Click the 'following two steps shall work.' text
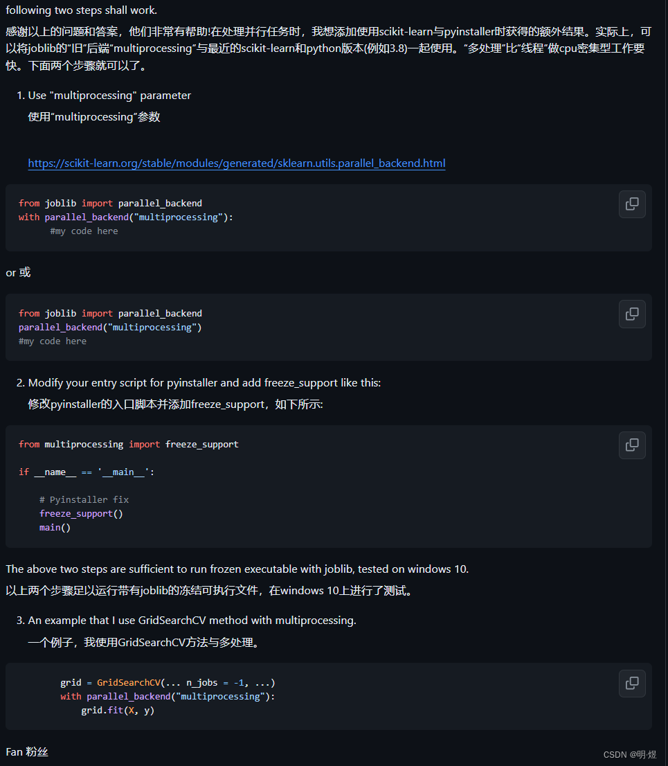The image size is (668, 766). pyautogui.click(x=82, y=10)
